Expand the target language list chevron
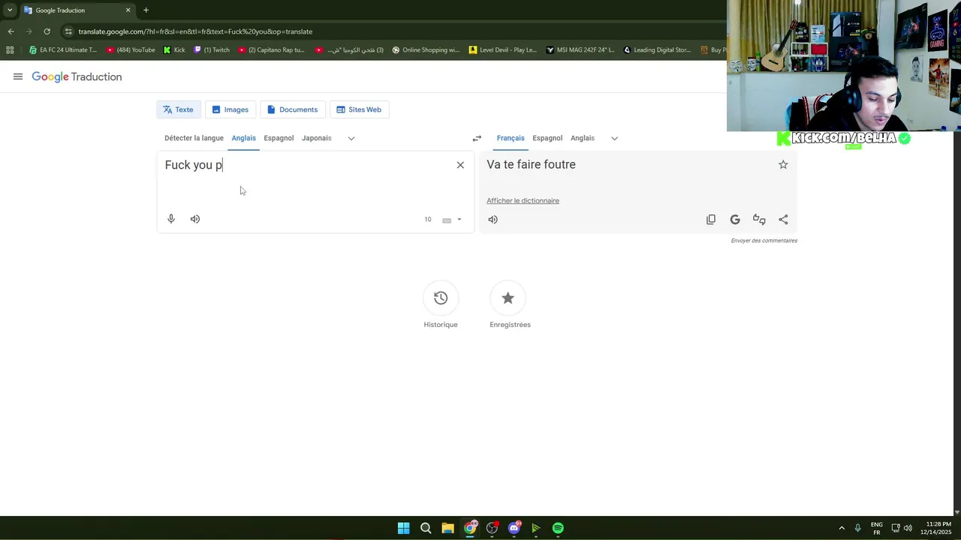Viewport: 961px width, 540px height. [x=614, y=138]
